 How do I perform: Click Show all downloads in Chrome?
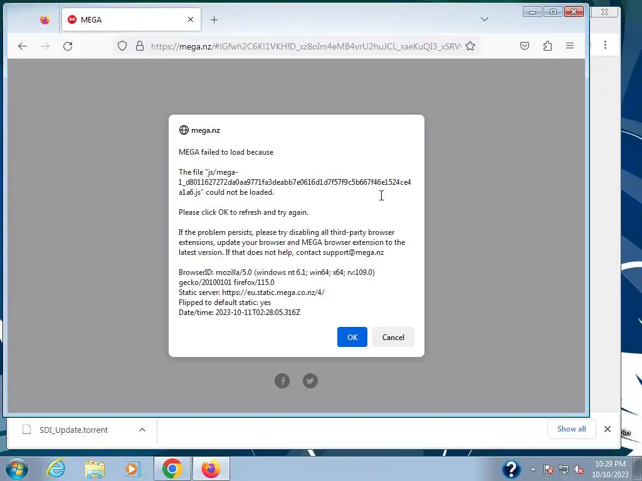[571, 429]
